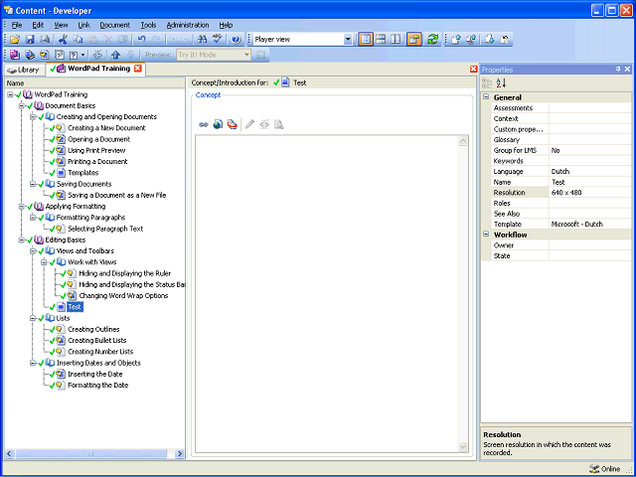Click the Undo arrow icon

141,40
